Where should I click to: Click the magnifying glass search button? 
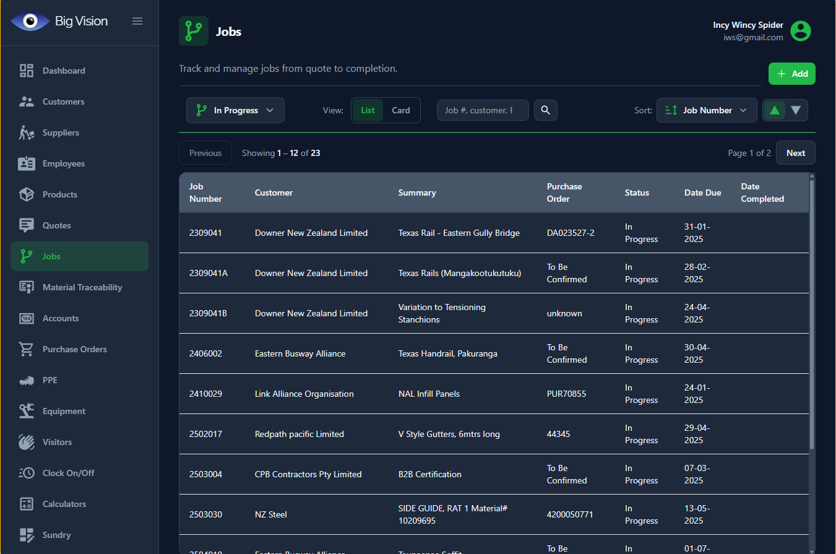click(545, 110)
